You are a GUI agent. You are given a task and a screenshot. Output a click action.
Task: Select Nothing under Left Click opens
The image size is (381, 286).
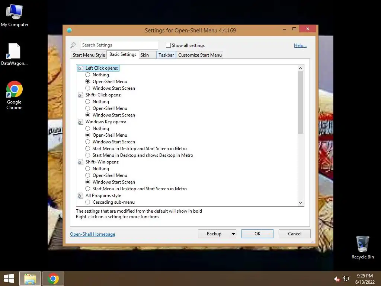point(88,74)
